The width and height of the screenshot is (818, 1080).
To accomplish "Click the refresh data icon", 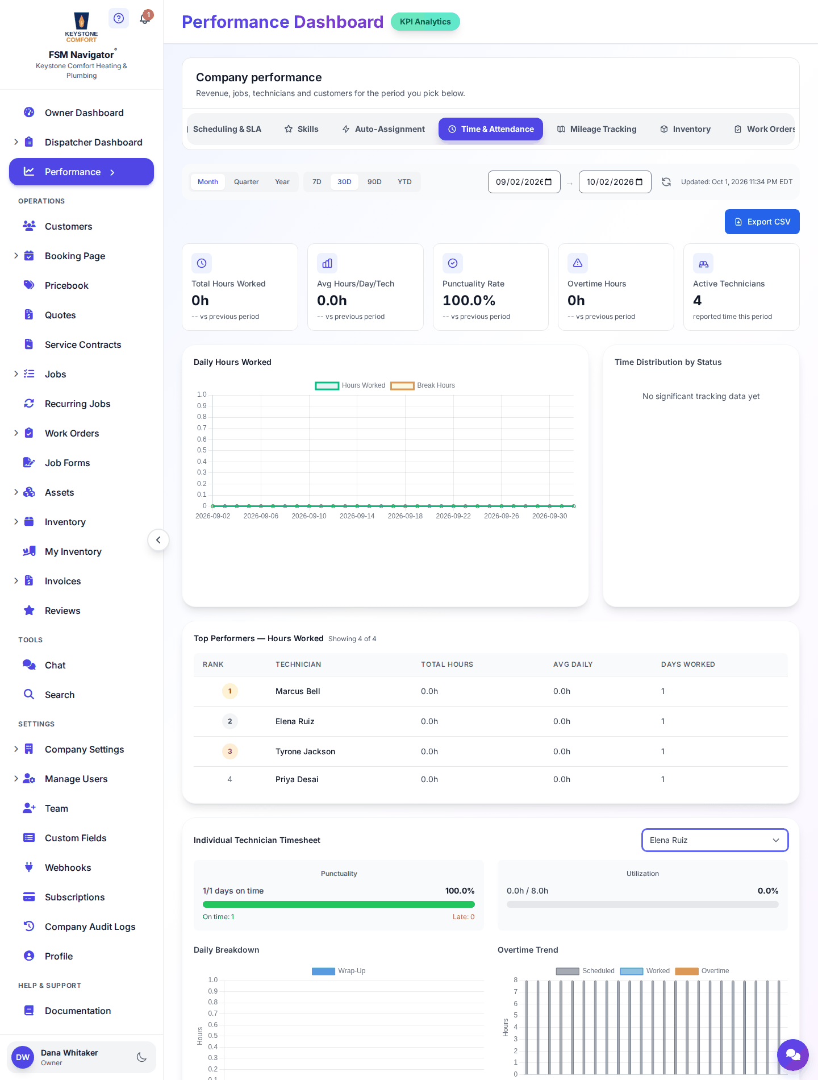I will [666, 182].
